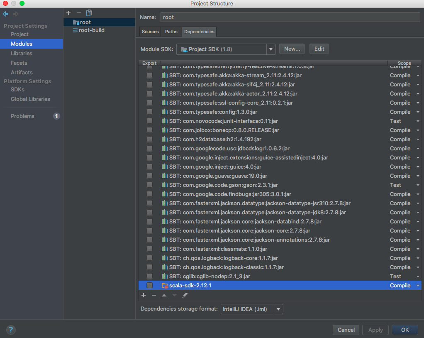Open scope dropdown for scala-sdk-2.12.1

coord(418,286)
